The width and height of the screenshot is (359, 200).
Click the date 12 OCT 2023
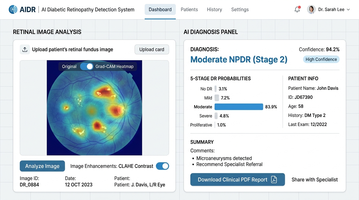point(79,185)
